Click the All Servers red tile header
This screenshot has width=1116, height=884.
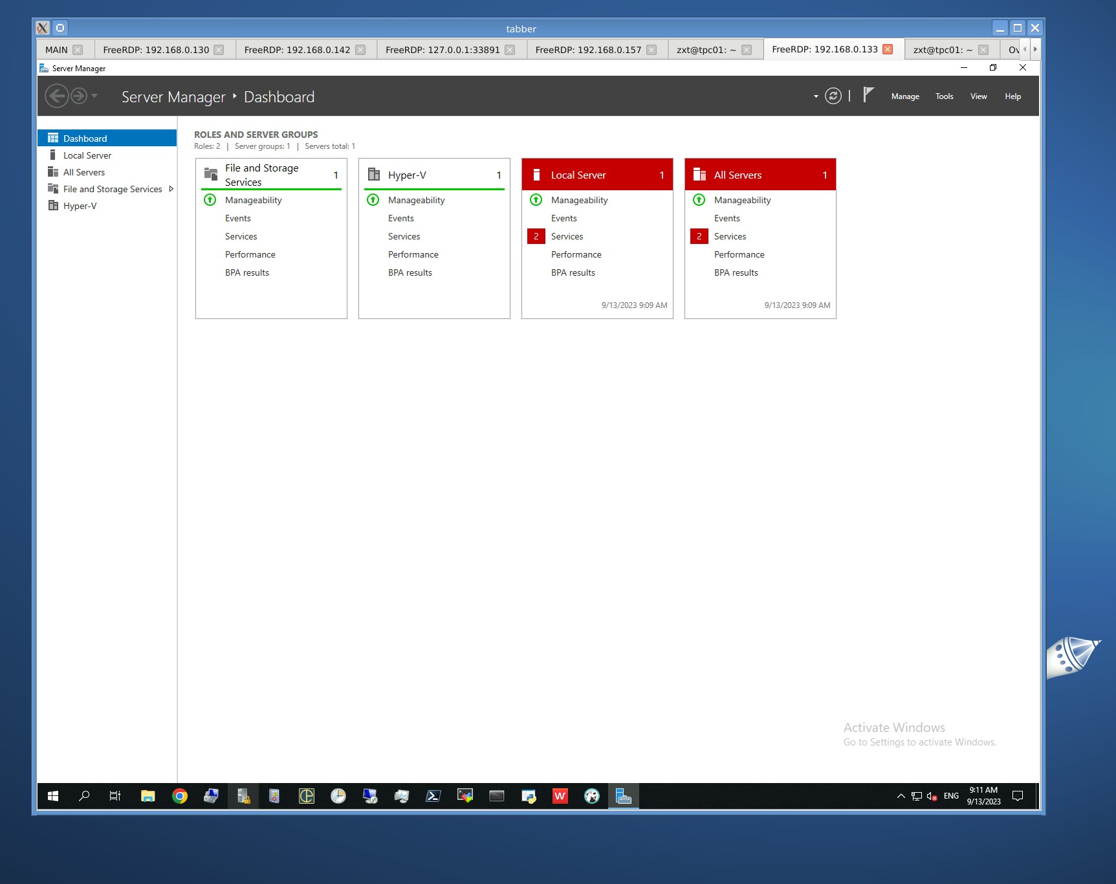[x=760, y=175]
